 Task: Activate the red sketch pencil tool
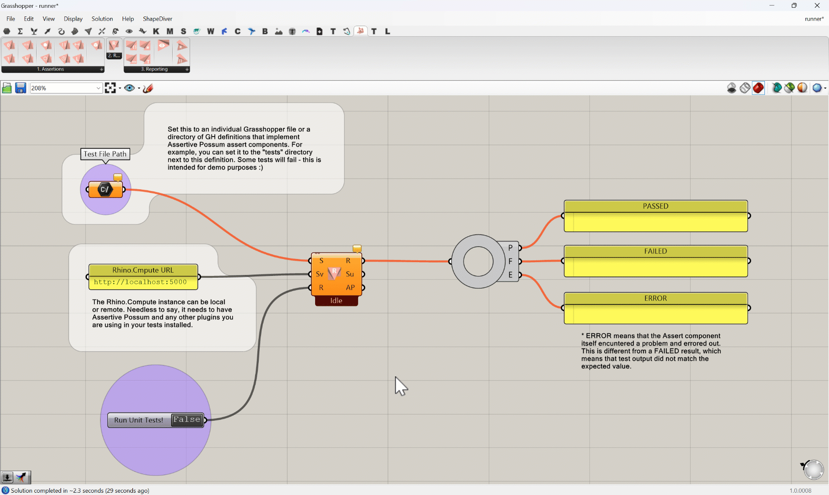tap(147, 88)
